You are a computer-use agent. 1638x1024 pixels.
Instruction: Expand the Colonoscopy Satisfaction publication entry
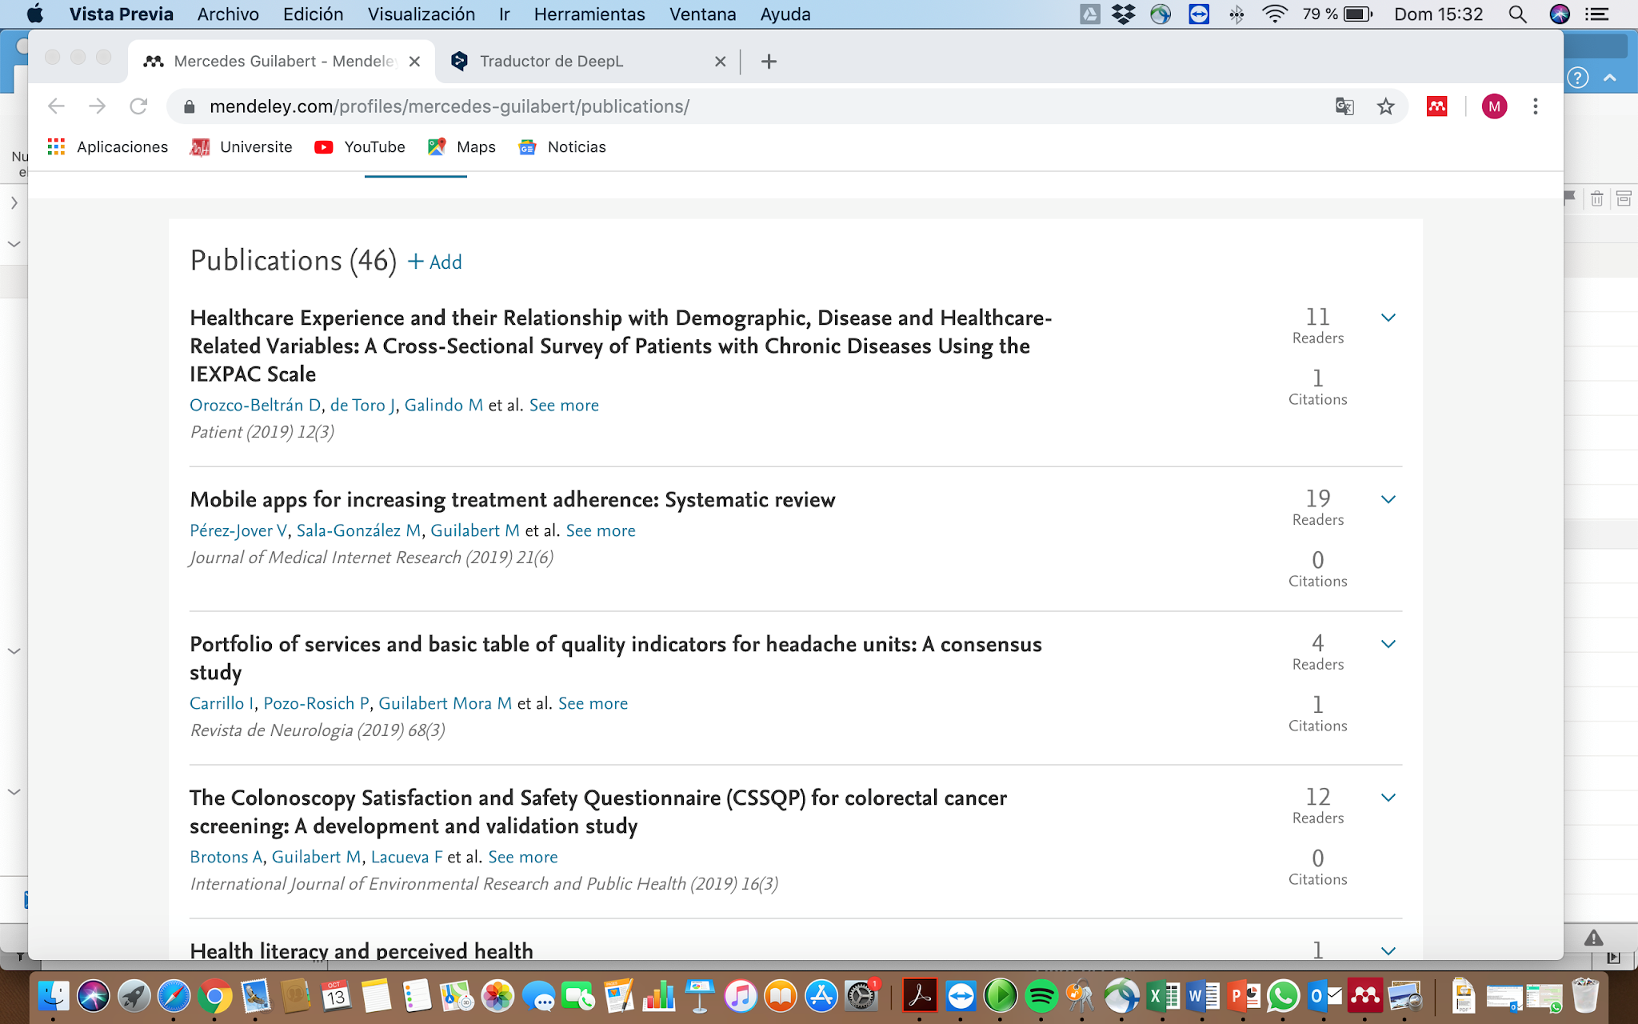1388,798
